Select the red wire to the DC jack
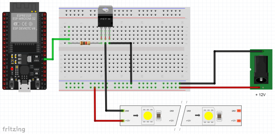275x134 pixels. tap(220, 87)
